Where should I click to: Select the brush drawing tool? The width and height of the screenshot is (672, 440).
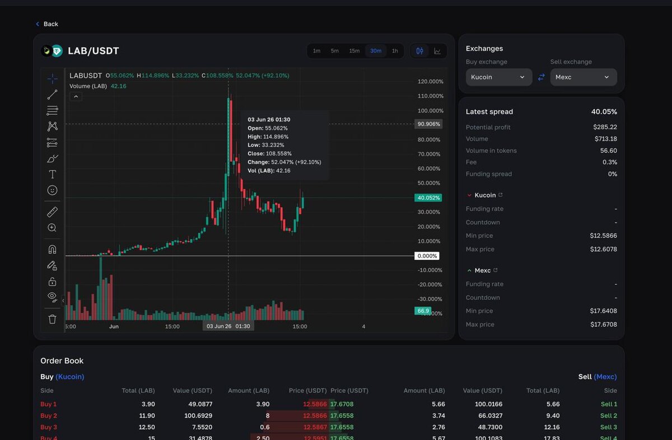click(52, 158)
